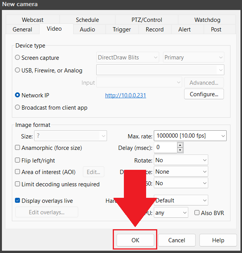Increase the Delay value with up arrow
Viewport: 242px width, 253px height.
(x=180, y=145)
